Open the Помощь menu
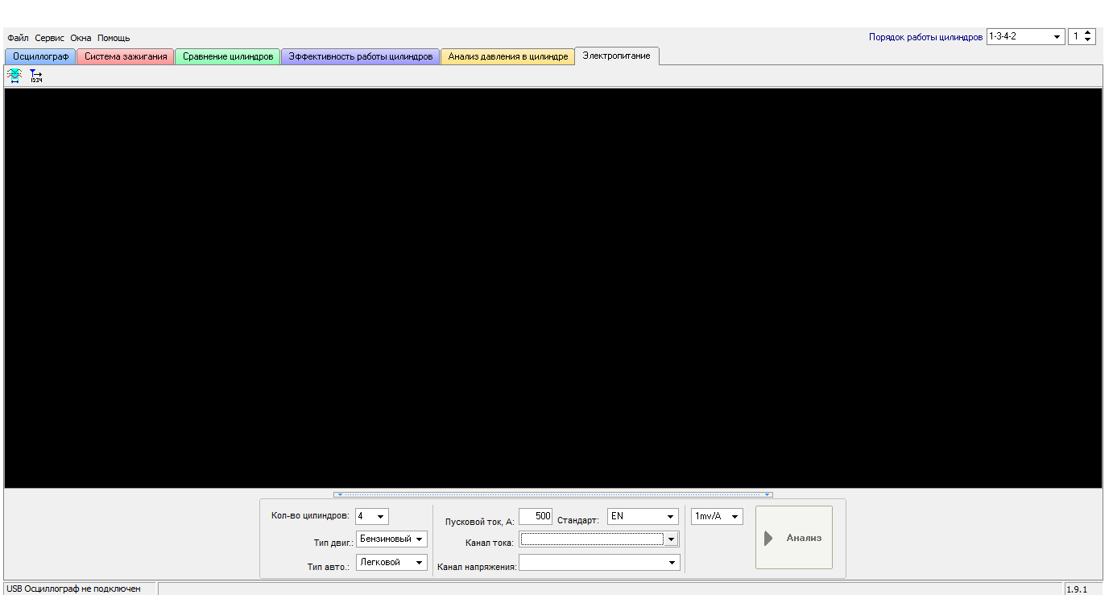Viewport: 1113px width, 599px height. click(x=114, y=38)
